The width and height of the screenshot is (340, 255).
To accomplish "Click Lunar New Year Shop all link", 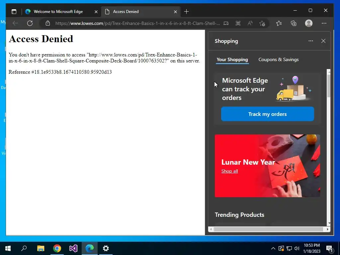I will pos(230,171).
